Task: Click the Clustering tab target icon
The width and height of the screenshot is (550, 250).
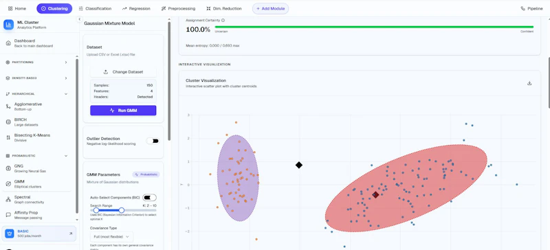Action: click(x=43, y=8)
